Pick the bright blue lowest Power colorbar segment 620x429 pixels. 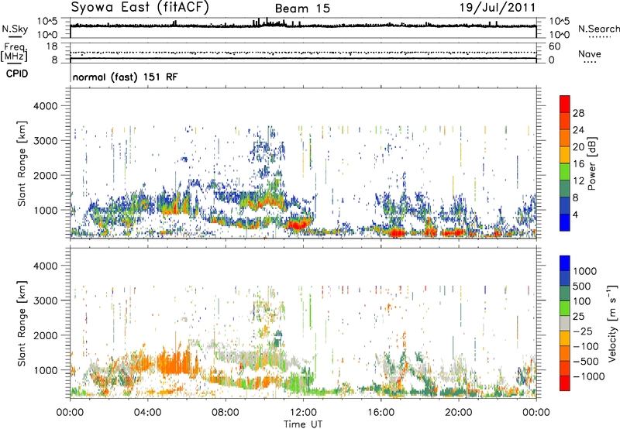565,222
